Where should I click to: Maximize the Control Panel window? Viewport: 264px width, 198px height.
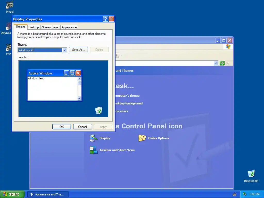pos(224,40)
